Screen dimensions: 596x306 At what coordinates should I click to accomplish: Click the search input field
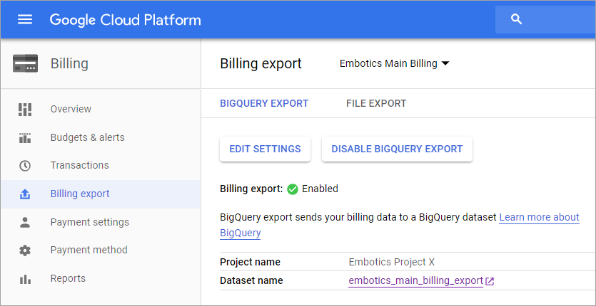point(545,19)
